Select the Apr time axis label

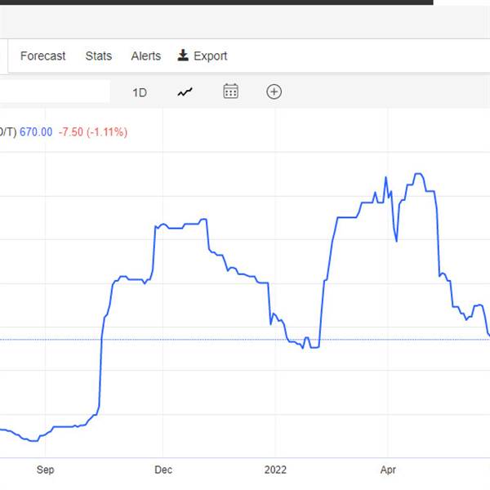(x=389, y=470)
